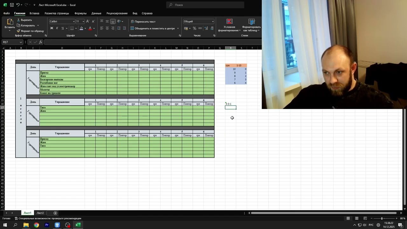The width and height of the screenshot is (407, 229).
Task: Align text left
Action: [102, 28]
